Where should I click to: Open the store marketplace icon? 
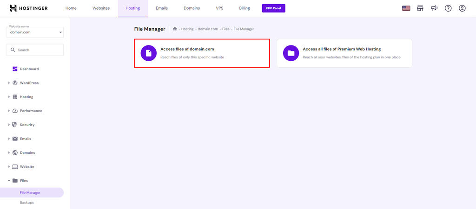tap(420, 8)
